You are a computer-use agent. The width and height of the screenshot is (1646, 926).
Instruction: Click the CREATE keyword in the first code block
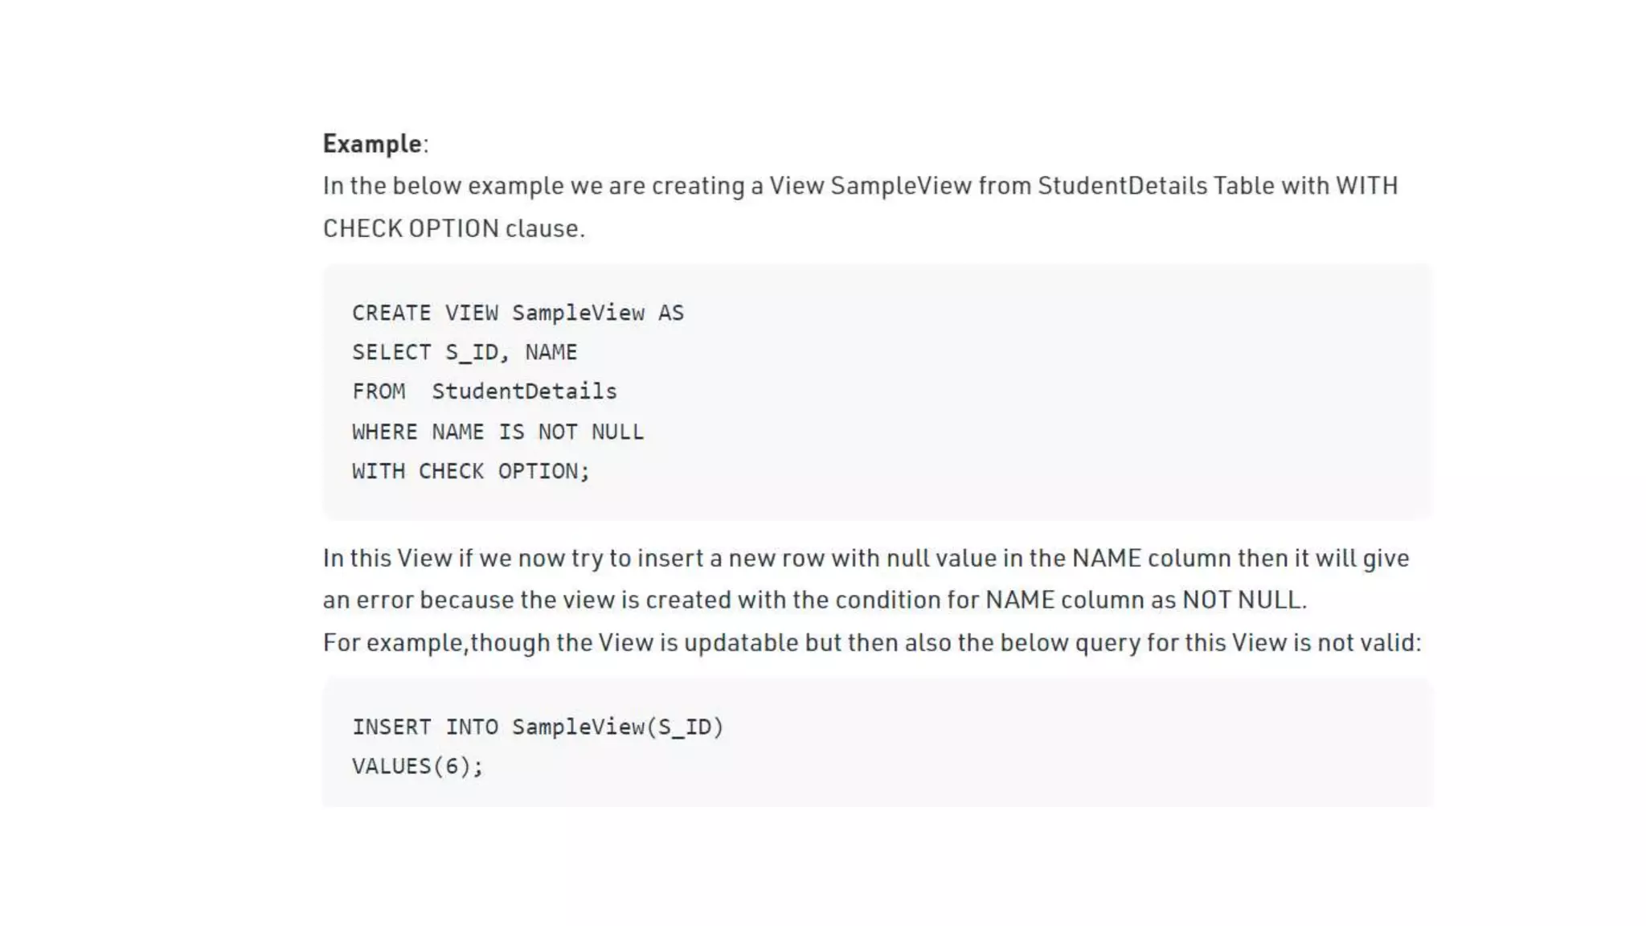point(391,313)
